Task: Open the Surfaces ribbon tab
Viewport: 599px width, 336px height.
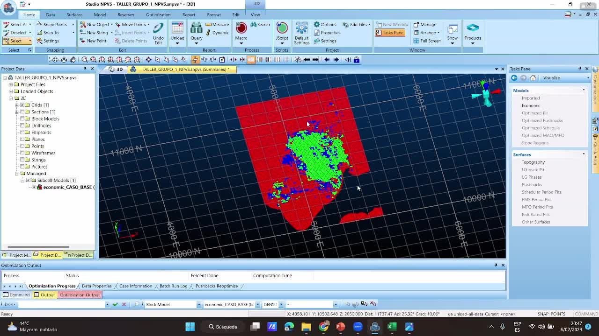Action: click(74, 14)
